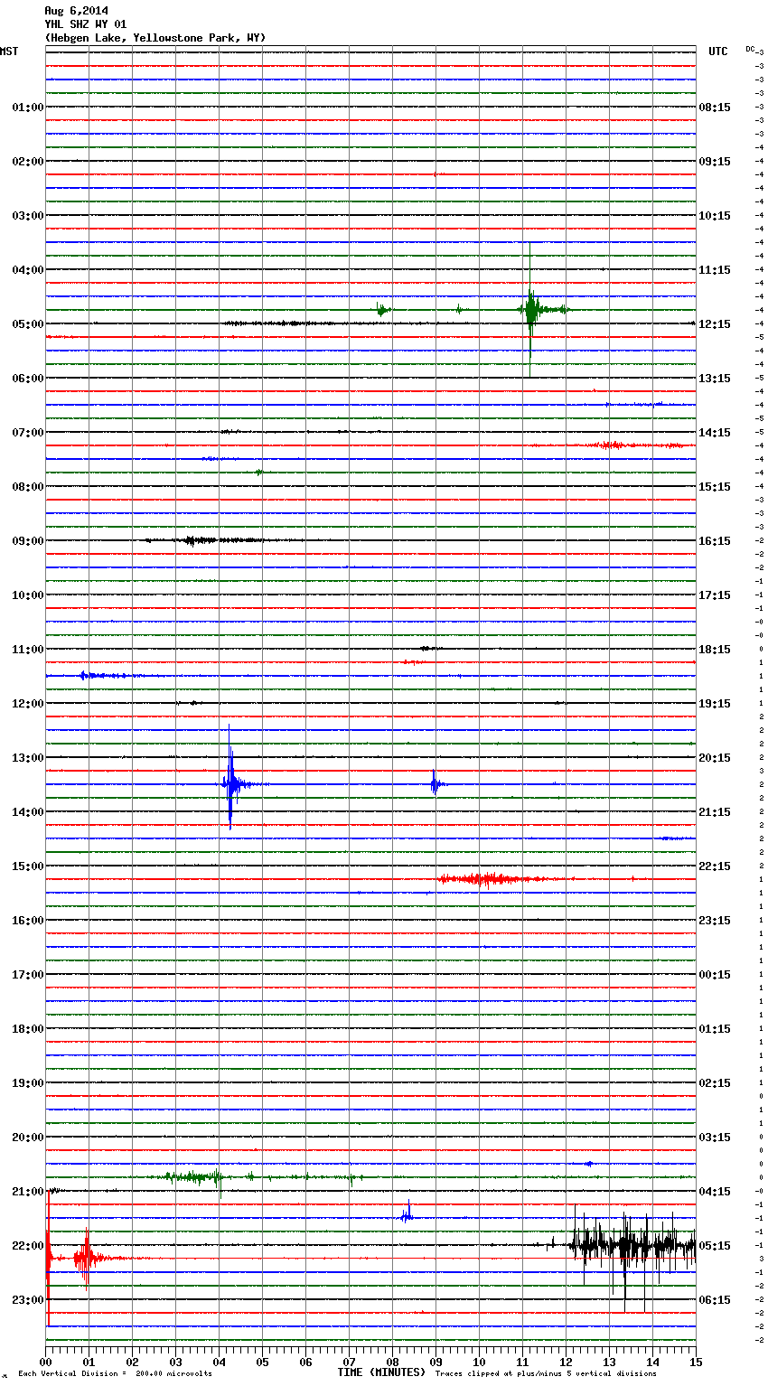Image resolution: width=768 pixels, height=1386 pixels.
Task: Select the large blue seismic event near 13:30
Action: tap(230, 783)
